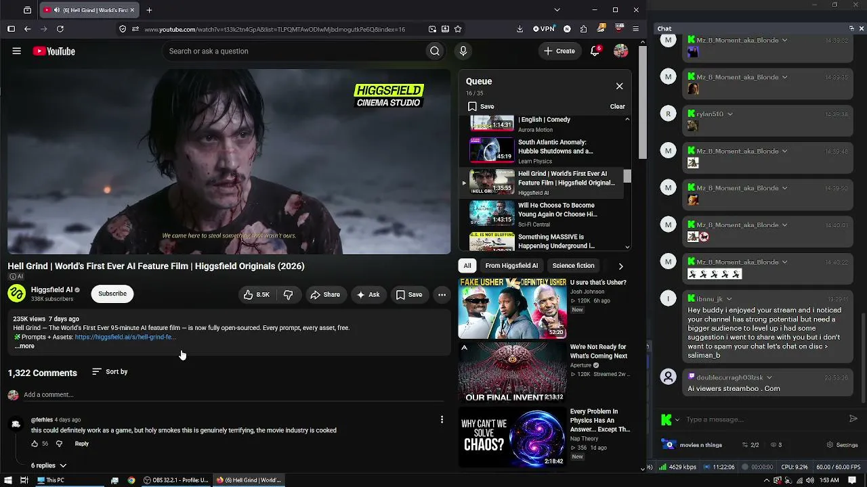Mute the Hell Grind browser tab audio

[x=56, y=10]
